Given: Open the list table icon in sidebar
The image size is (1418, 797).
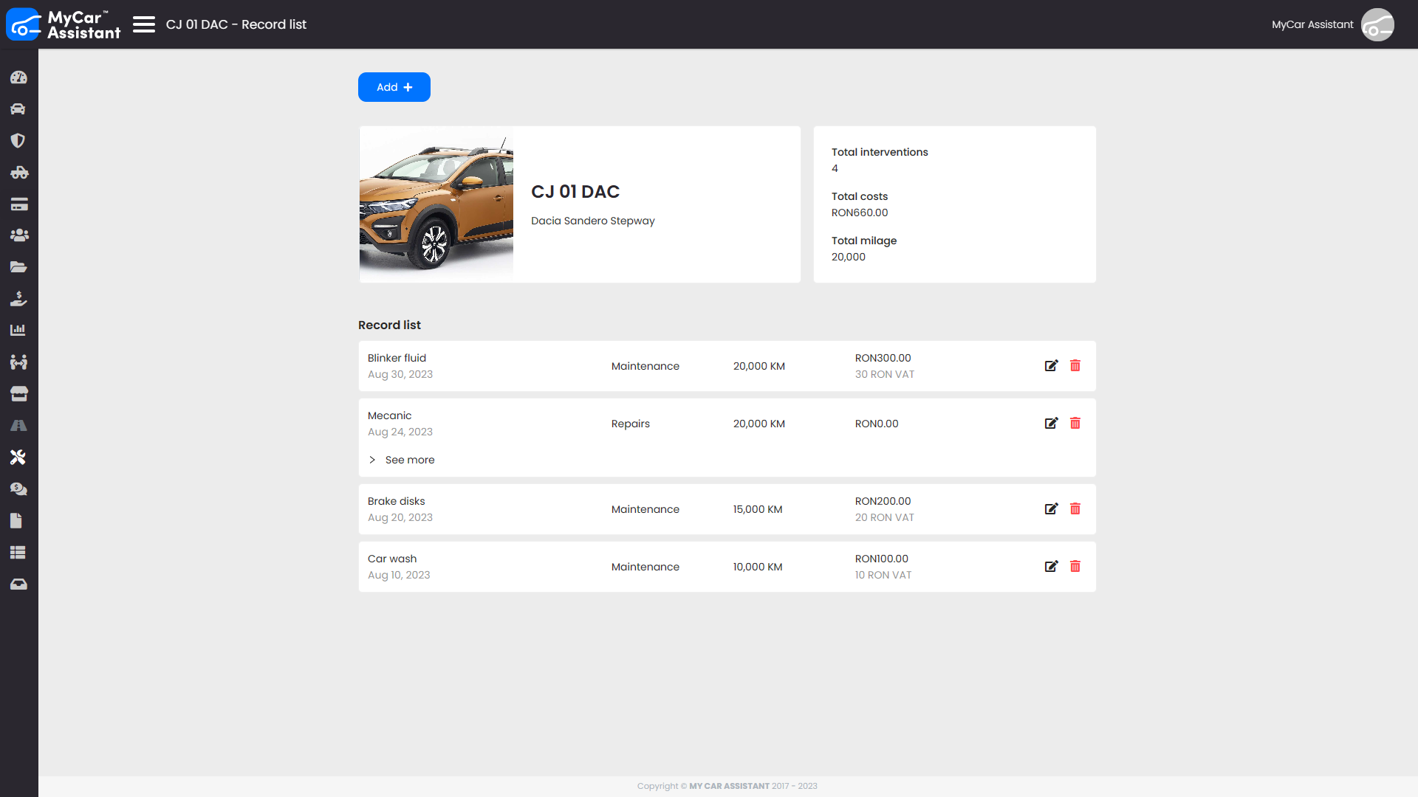Looking at the screenshot, I should (x=18, y=553).
